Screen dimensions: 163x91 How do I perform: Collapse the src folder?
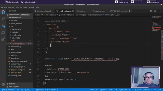(20, 26)
